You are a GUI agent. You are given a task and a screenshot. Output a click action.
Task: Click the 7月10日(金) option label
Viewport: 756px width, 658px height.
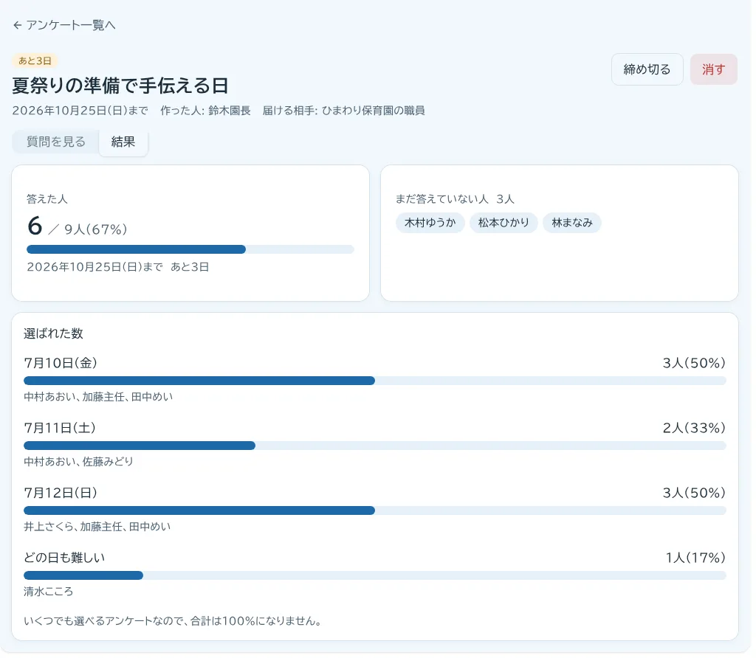[61, 363]
